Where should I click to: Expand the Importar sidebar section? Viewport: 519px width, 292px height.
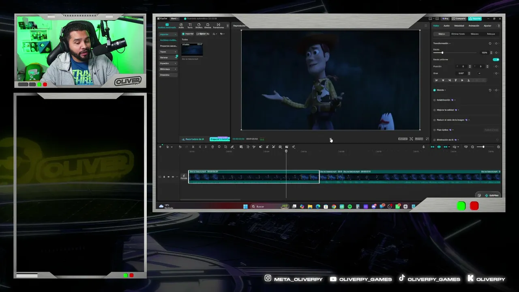(x=168, y=34)
